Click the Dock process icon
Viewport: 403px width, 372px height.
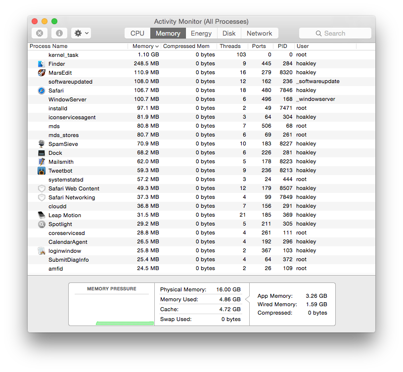click(x=42, y=153)
